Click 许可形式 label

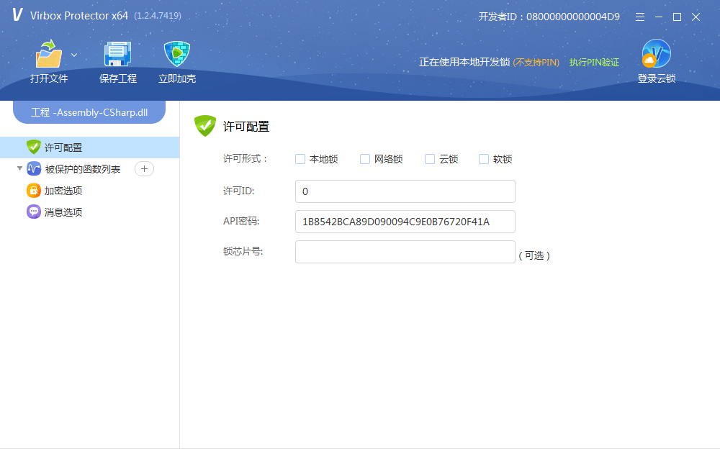click(246, 159)
